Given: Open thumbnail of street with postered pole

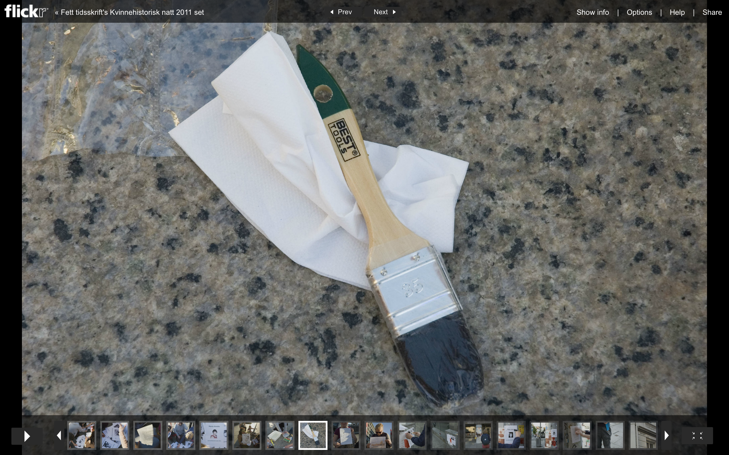Looking at the screenshot, I should point(544,435).
